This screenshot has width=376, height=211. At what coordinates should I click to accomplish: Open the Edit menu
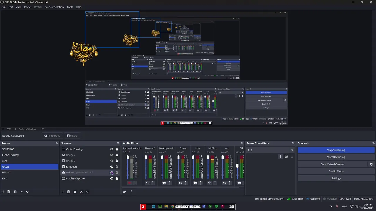click(x=11, y=7)
